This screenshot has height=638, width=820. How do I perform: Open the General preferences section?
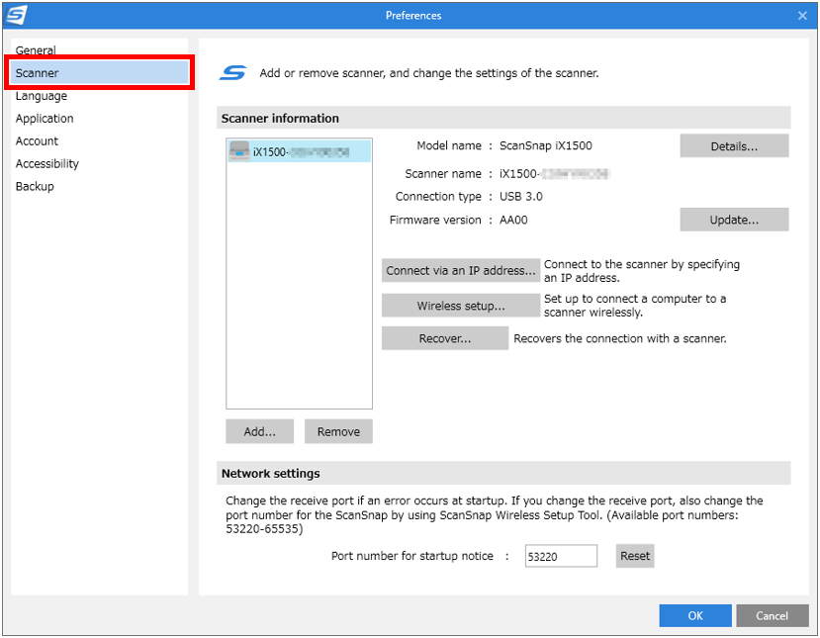[x=36, y=50]
